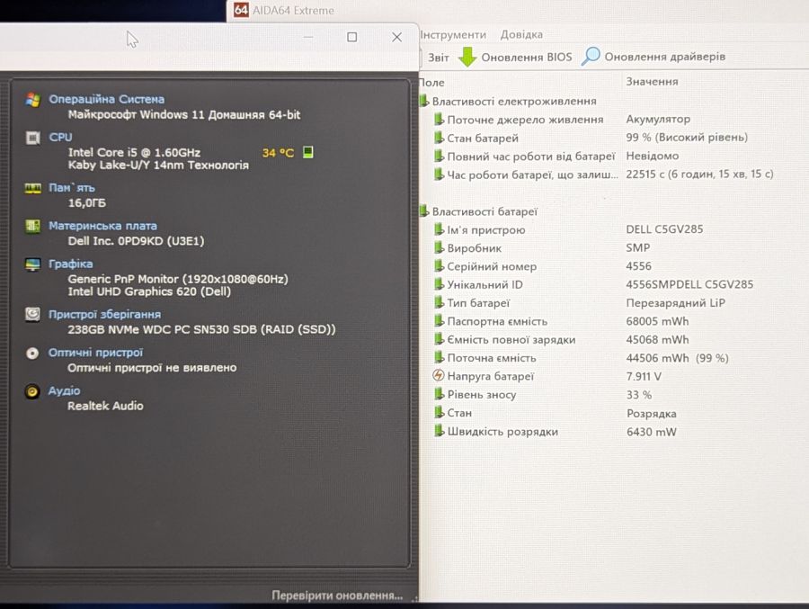Screen dimensions: 809x609
Task: Click the Intel UHD Graphics 620 (Dell) text
Action: point(149,291)
